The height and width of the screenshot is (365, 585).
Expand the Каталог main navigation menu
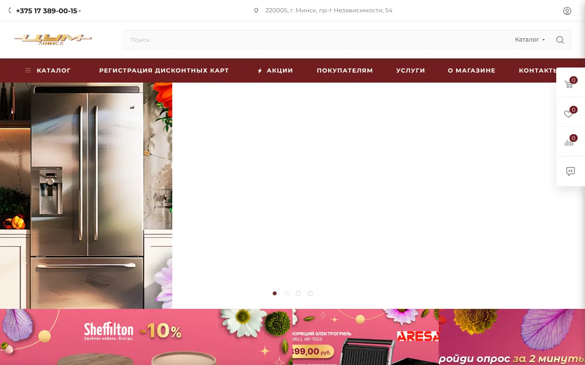[48, 70]
